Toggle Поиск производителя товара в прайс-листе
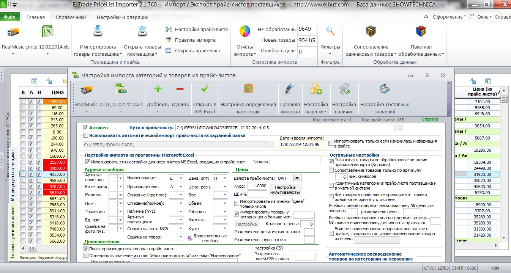 (86, 249)
